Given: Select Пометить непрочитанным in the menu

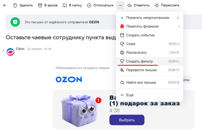Looking at the screenshot, I should click(147, 18).
